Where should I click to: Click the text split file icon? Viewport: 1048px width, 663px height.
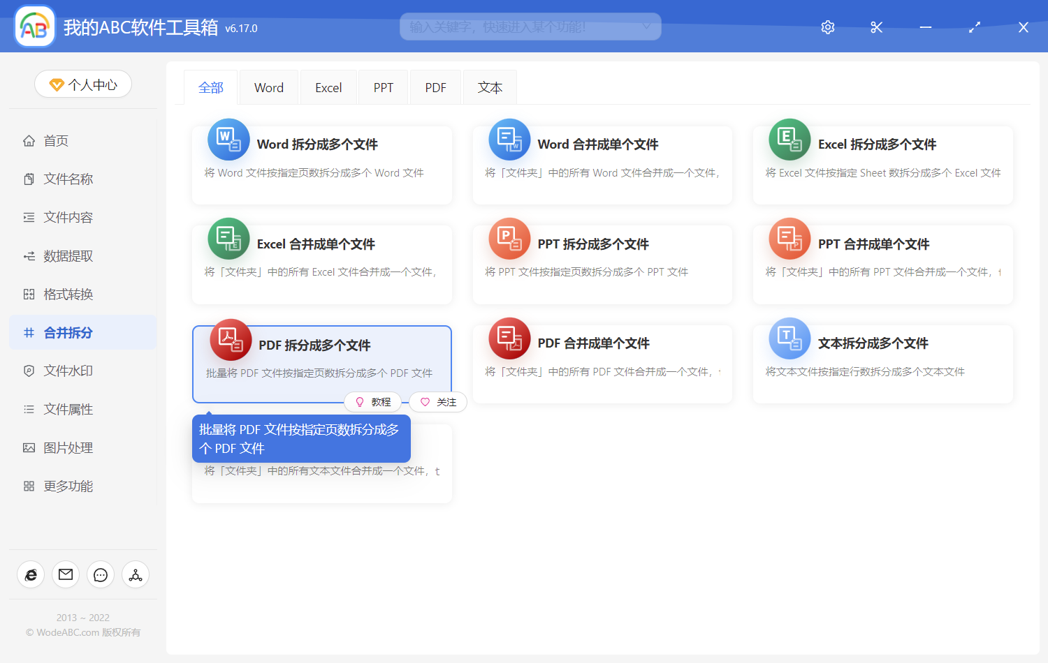[x=789, y=338]
